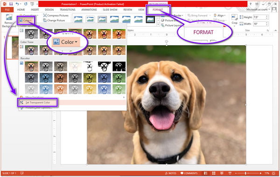Open COMMENTS from status bar
Image resolution: width=280 pixels, height=177 pixels.
coord(189,173)
